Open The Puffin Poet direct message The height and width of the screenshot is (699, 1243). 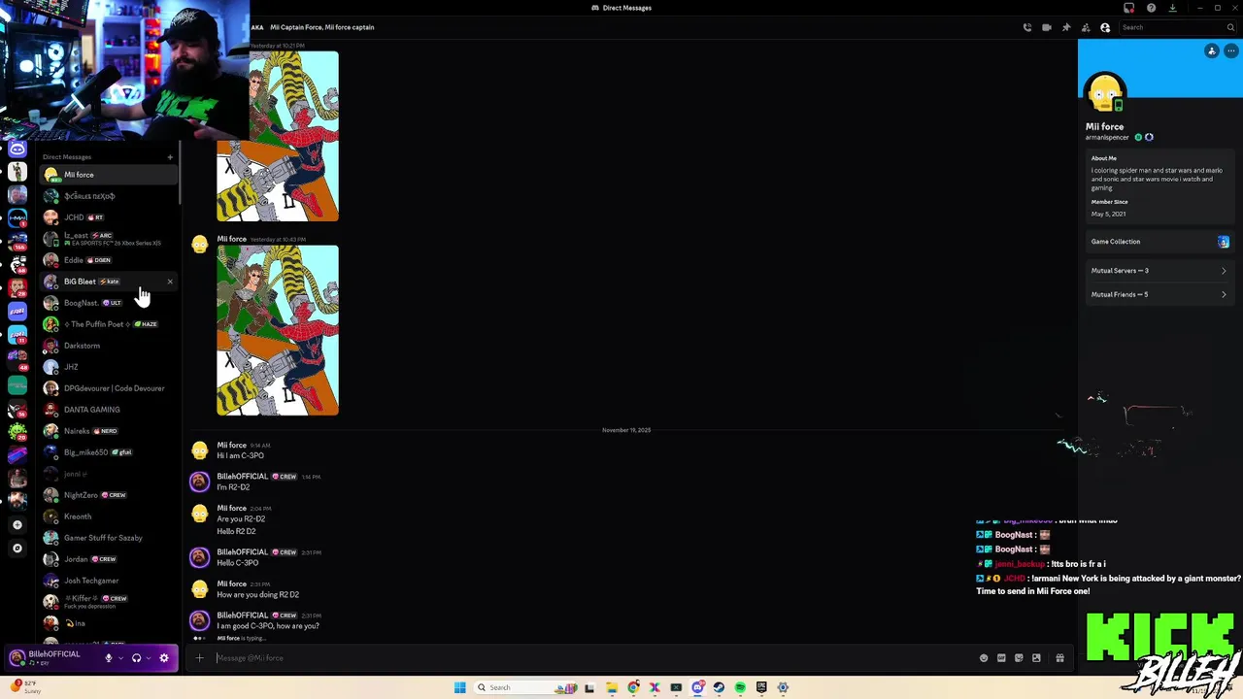coord(109,324)
